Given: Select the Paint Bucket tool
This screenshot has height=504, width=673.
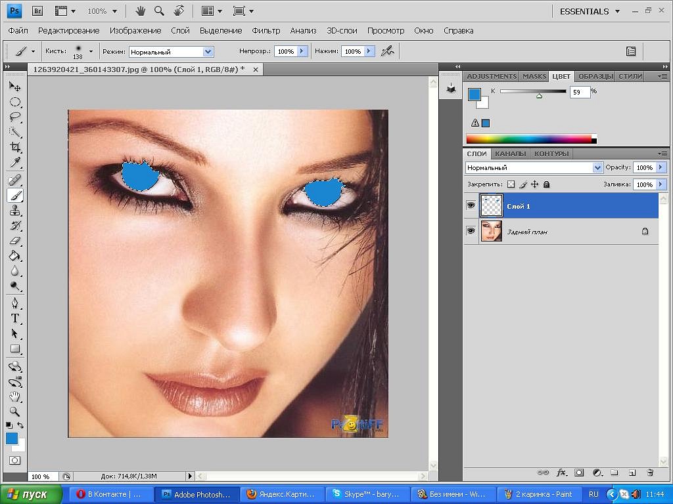Looking at the screenshot, I should [15, 256].
